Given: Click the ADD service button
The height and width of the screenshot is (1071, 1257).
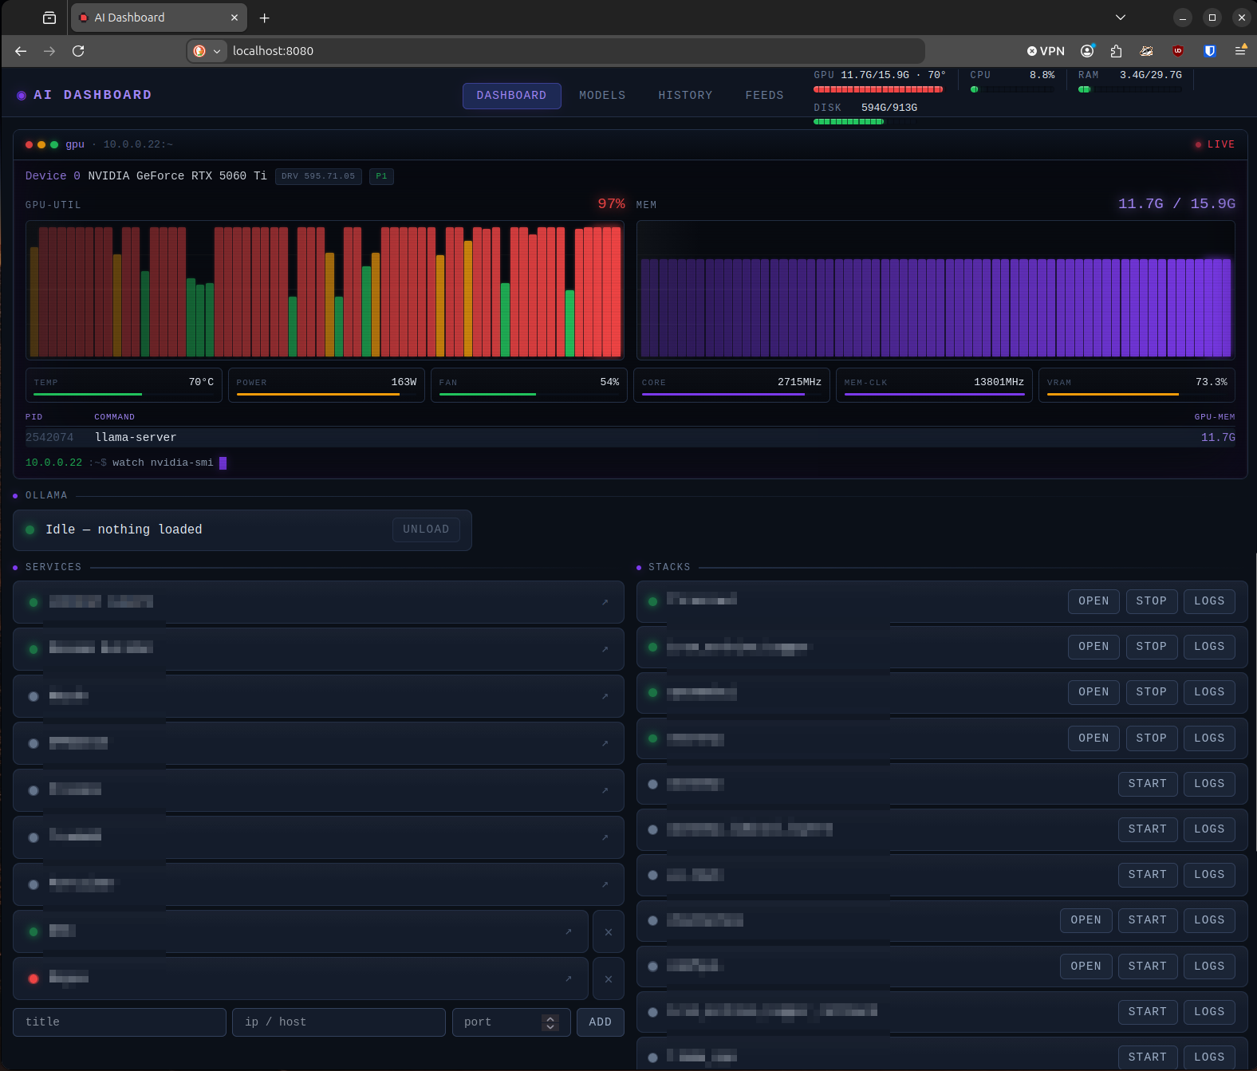Looking at the screenshot, I should pos(601,1022).
